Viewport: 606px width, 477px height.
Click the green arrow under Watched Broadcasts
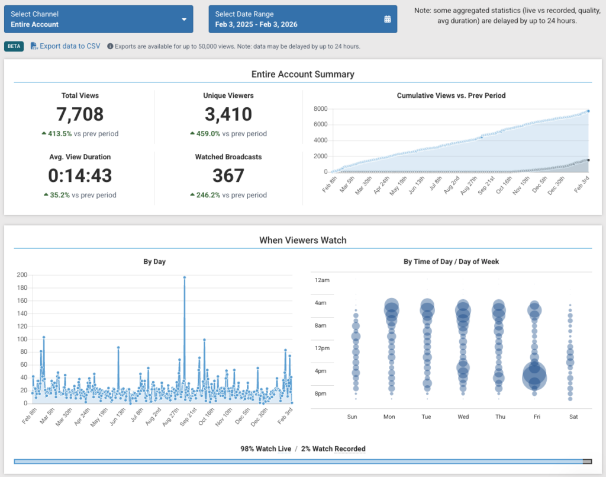click(x=192, y=195)
